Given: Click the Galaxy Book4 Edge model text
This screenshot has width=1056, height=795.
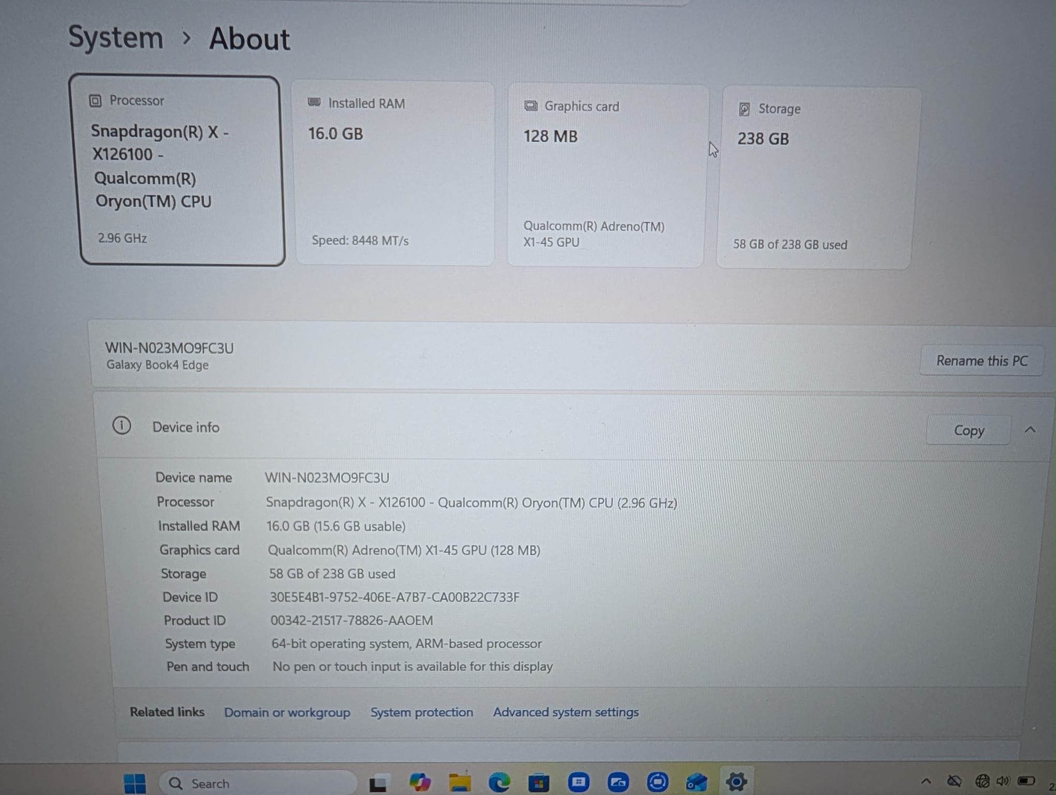Looking at the screenshot, I should 157,365.
